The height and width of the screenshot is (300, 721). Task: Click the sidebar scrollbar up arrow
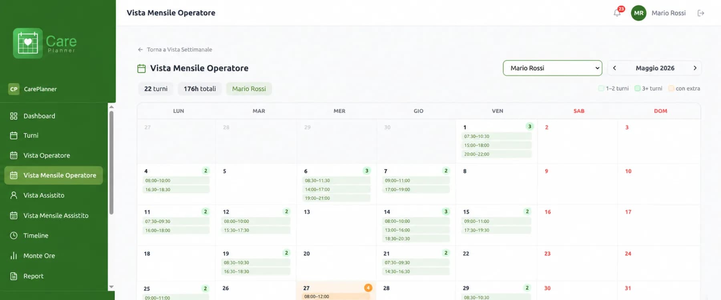click(111, 107)
